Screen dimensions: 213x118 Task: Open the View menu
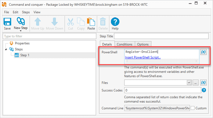37,12
